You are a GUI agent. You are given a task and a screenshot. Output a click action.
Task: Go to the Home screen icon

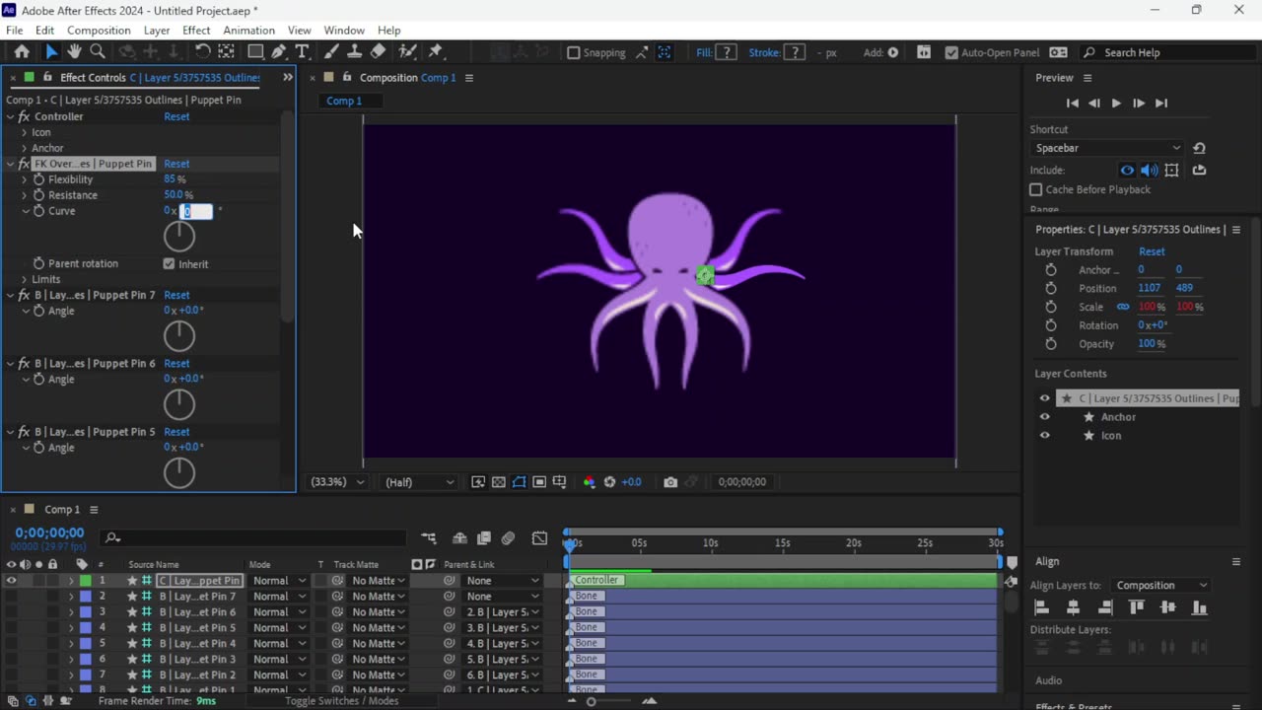click(22, 52)
